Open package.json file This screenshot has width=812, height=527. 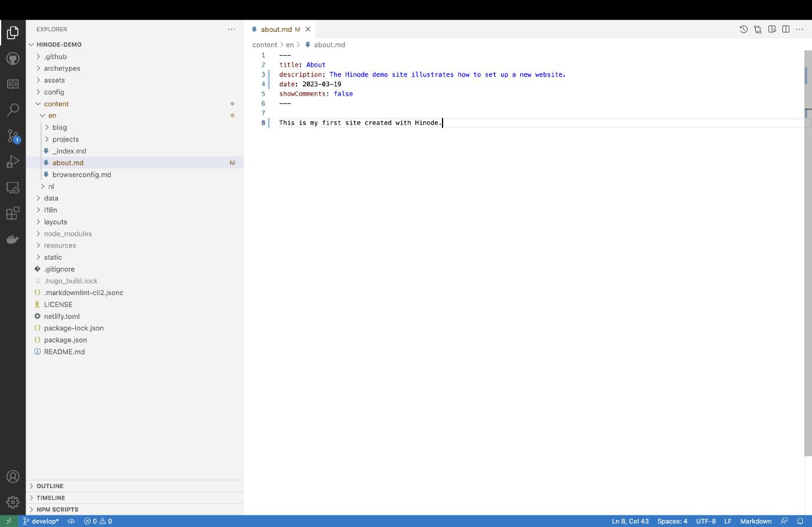135,340
